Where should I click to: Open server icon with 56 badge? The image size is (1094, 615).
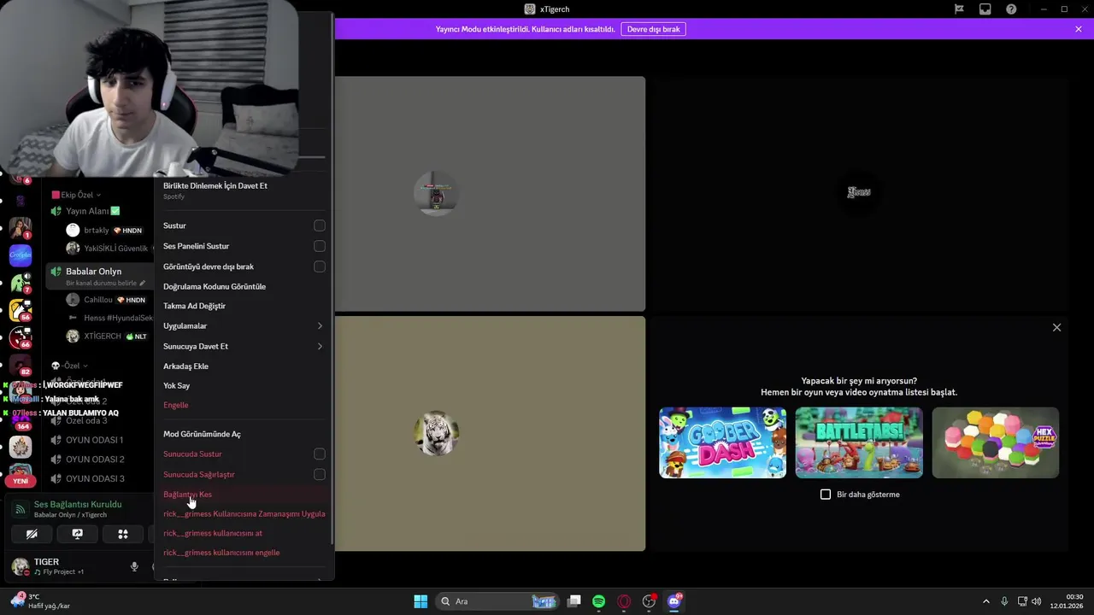pos(21,310)
